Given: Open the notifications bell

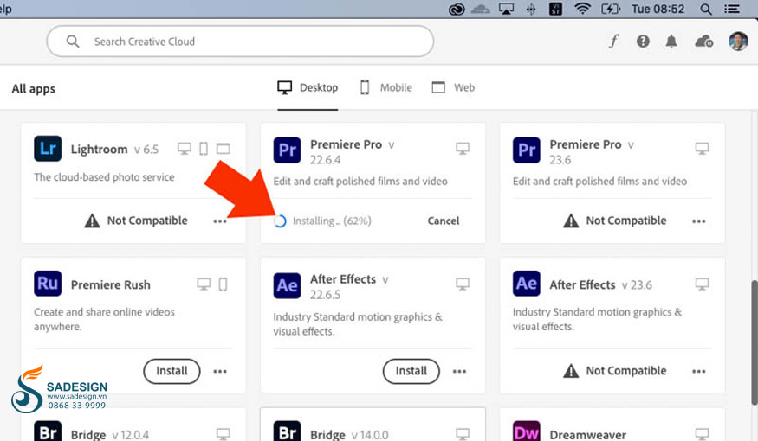Looking at the screenshot, I should click(671, 42).
